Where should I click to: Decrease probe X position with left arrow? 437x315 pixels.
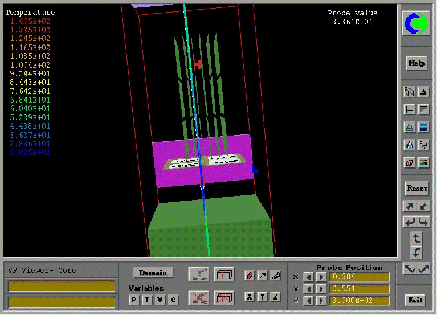tap(308, 277)
